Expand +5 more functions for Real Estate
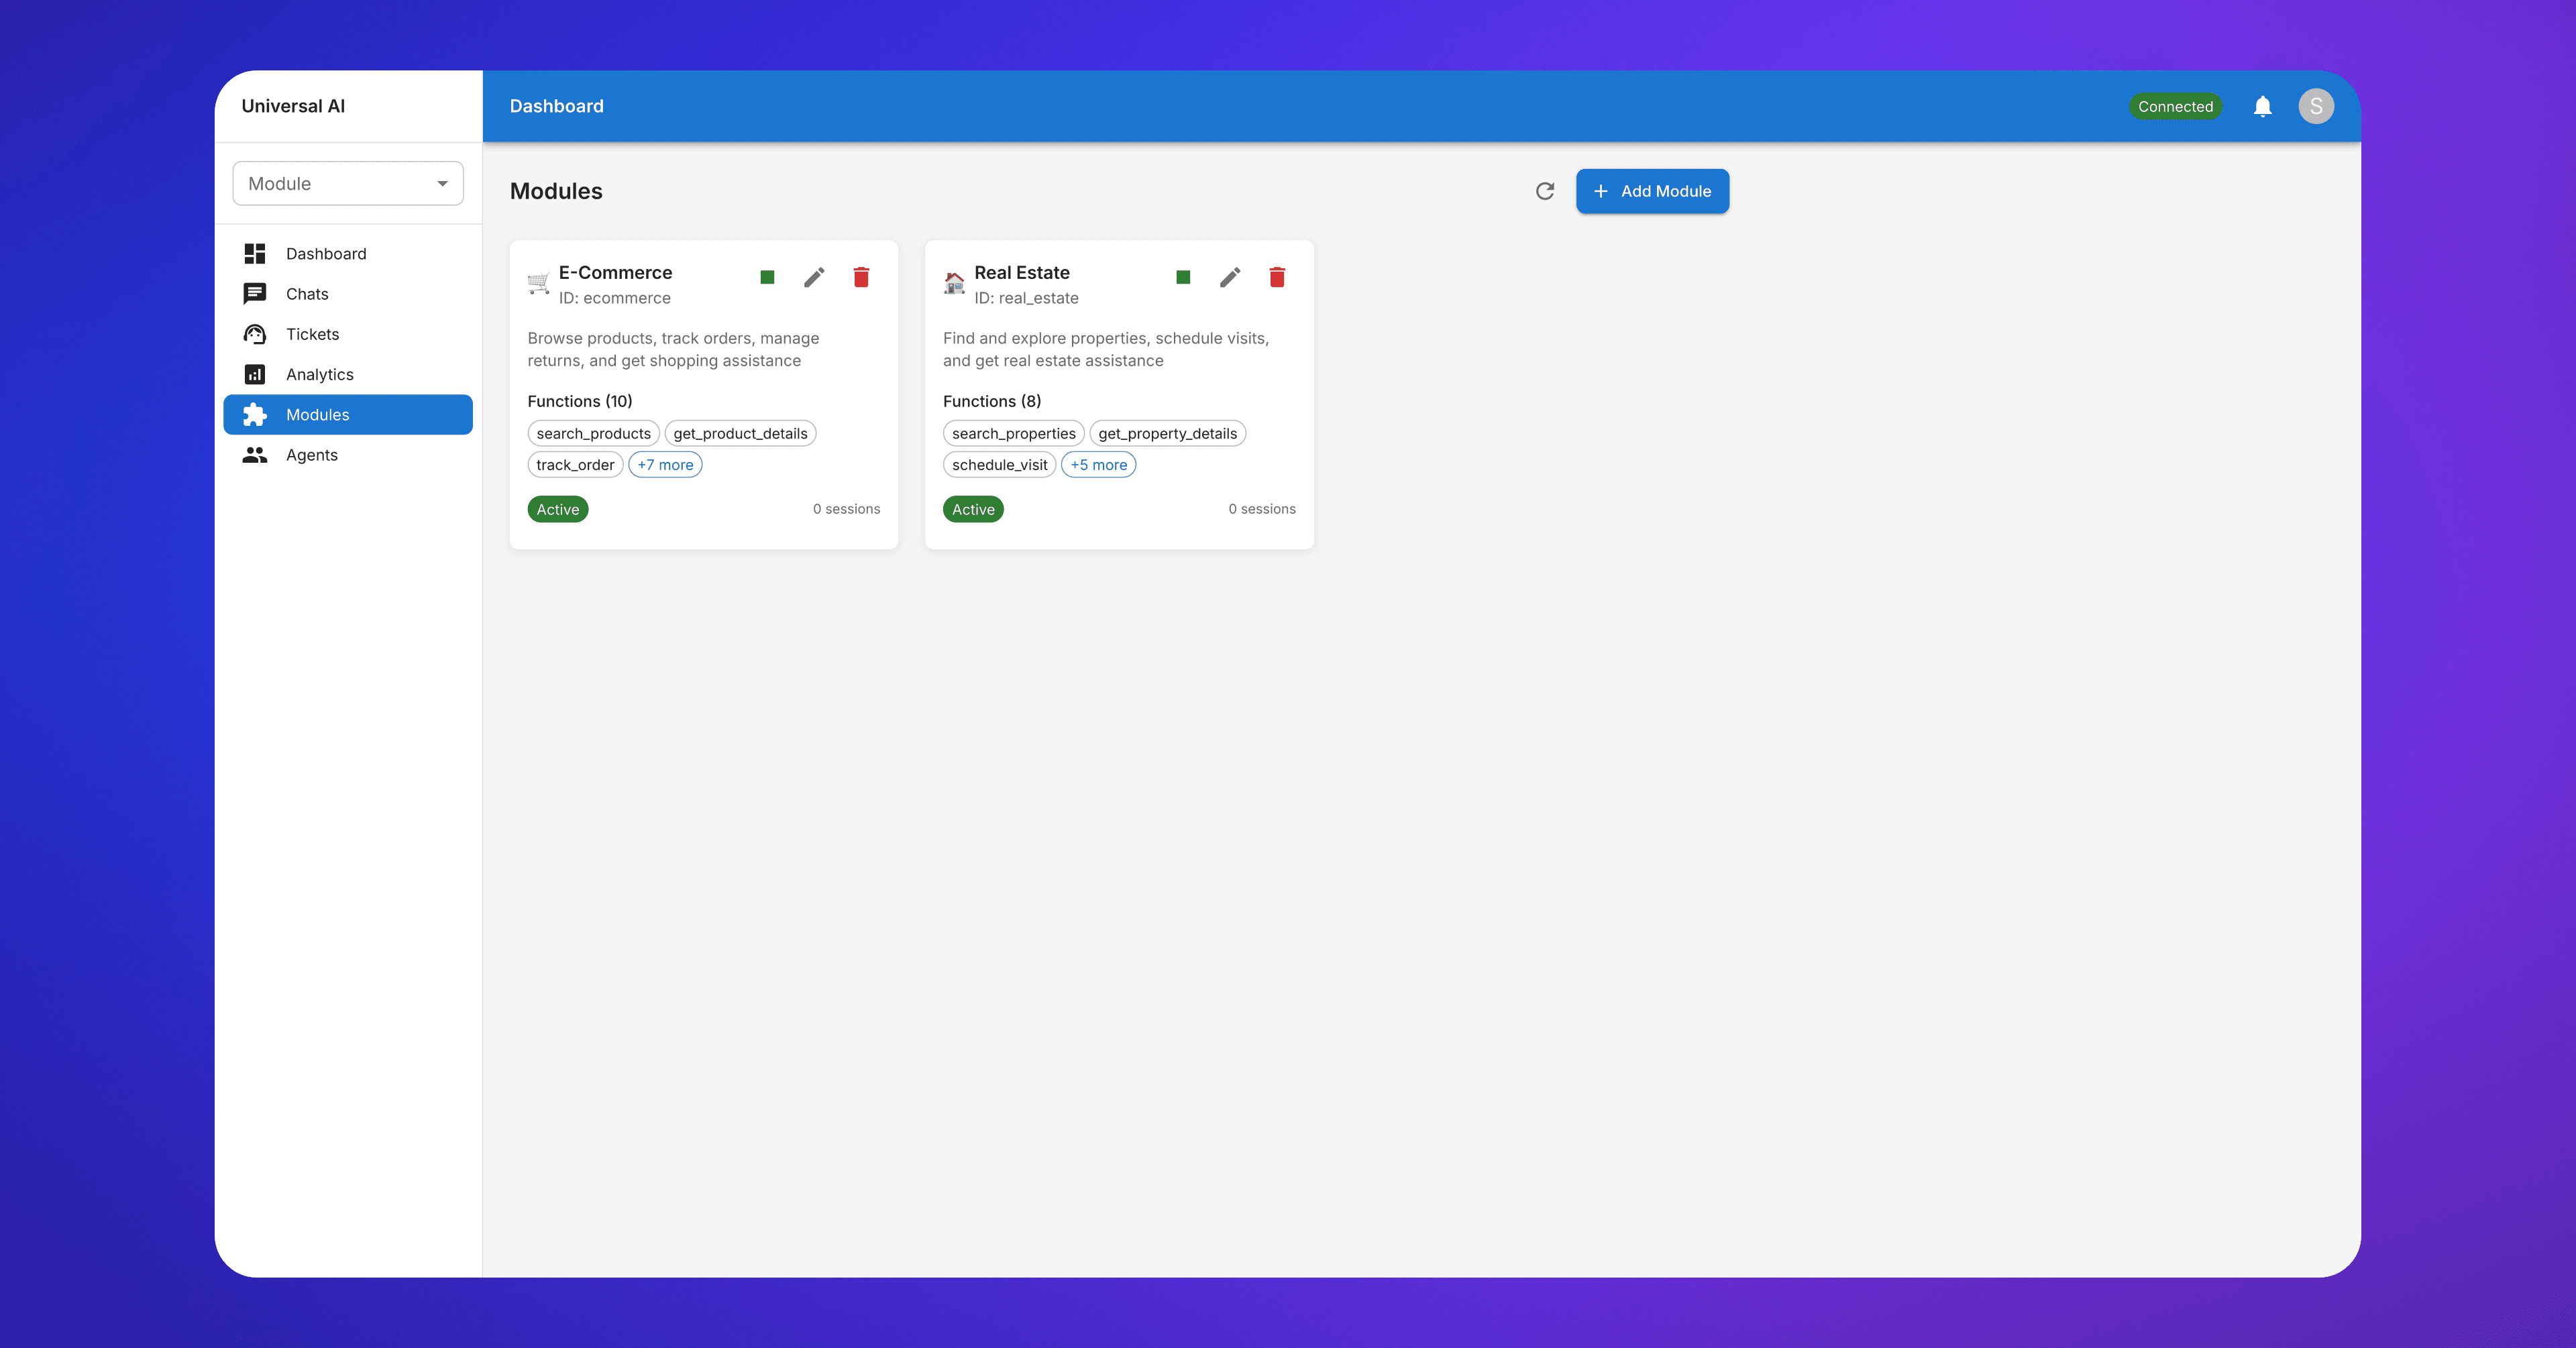 (1097, 465)
